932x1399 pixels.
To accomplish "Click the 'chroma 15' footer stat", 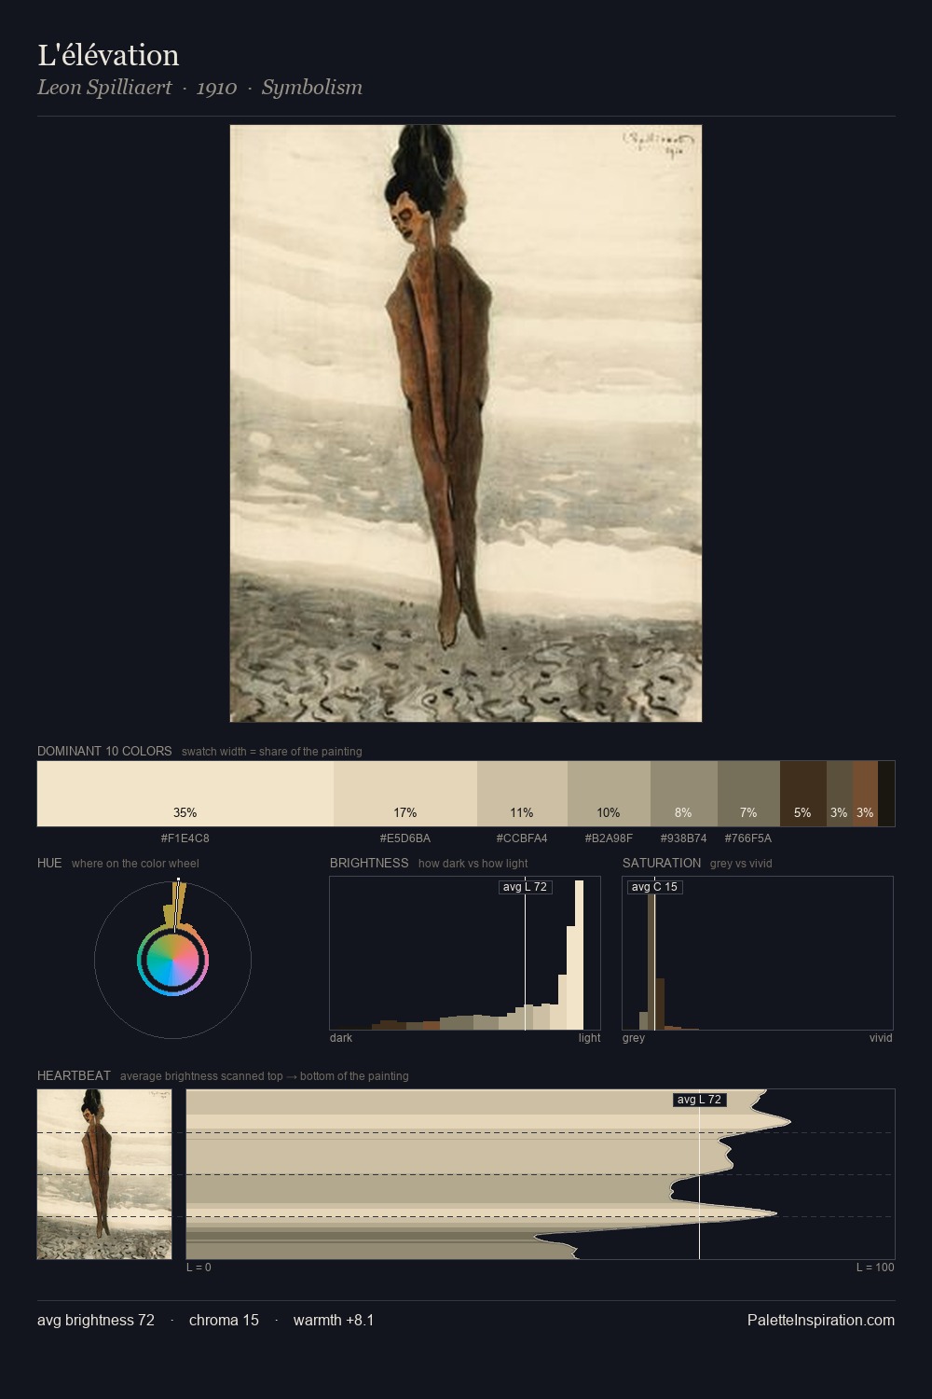I will [224, 1320].
